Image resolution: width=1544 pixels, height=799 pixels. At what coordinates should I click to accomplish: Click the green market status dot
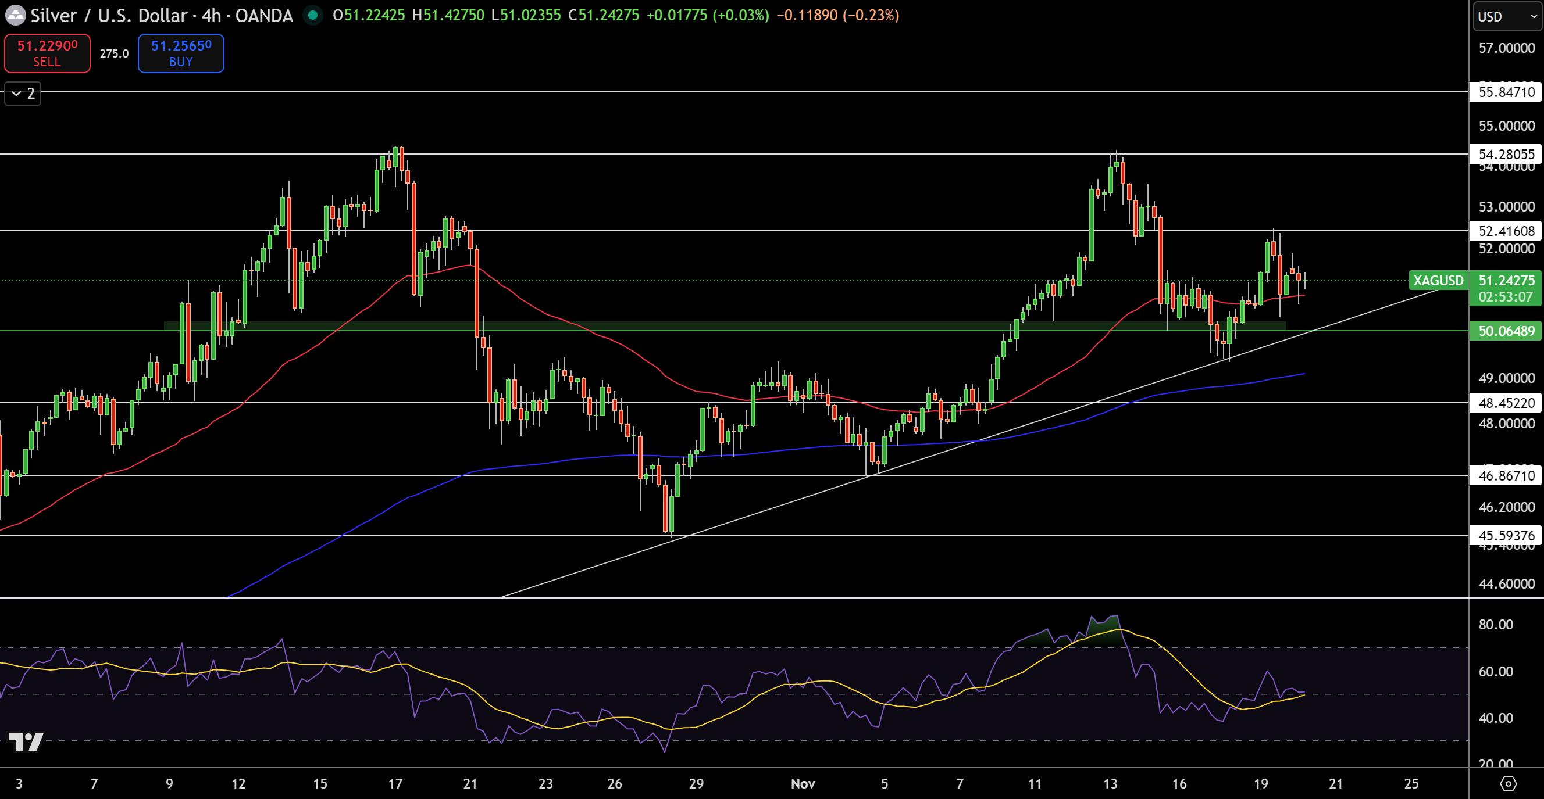[312, 16]
